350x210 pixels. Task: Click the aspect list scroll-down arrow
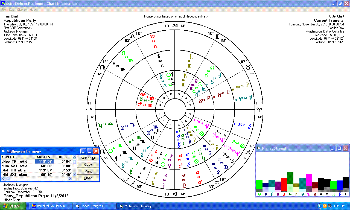pos(74,174)
